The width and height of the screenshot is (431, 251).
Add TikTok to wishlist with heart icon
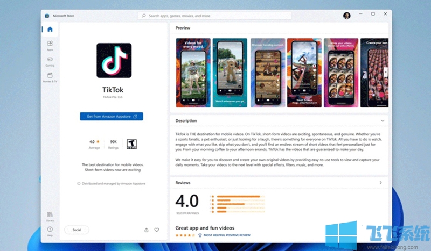click(x=157, y=230)
